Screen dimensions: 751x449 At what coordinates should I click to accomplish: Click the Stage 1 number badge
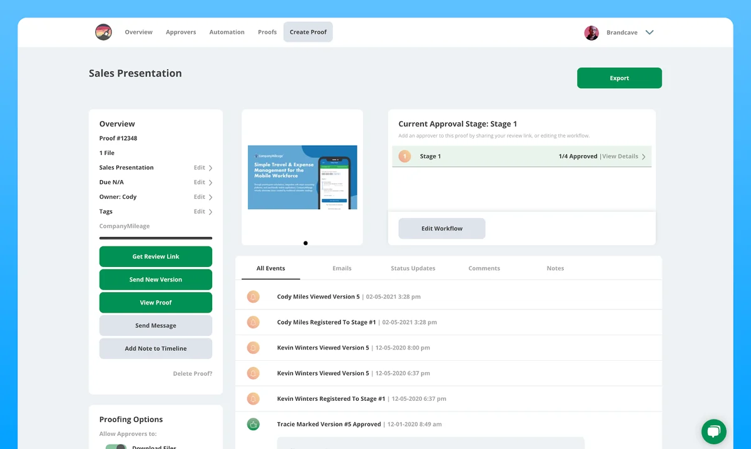click(x=405, y=156)
